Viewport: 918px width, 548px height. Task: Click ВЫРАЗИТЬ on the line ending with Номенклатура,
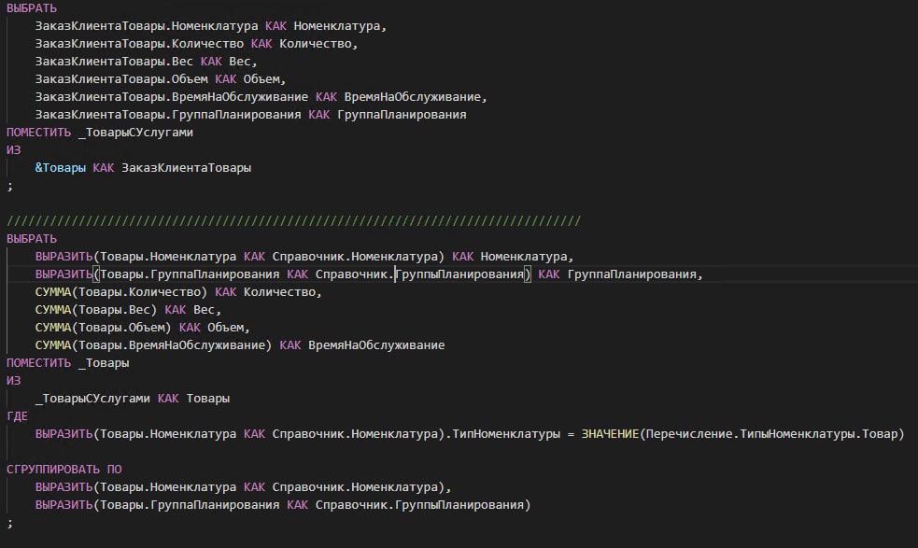[64, 257]
